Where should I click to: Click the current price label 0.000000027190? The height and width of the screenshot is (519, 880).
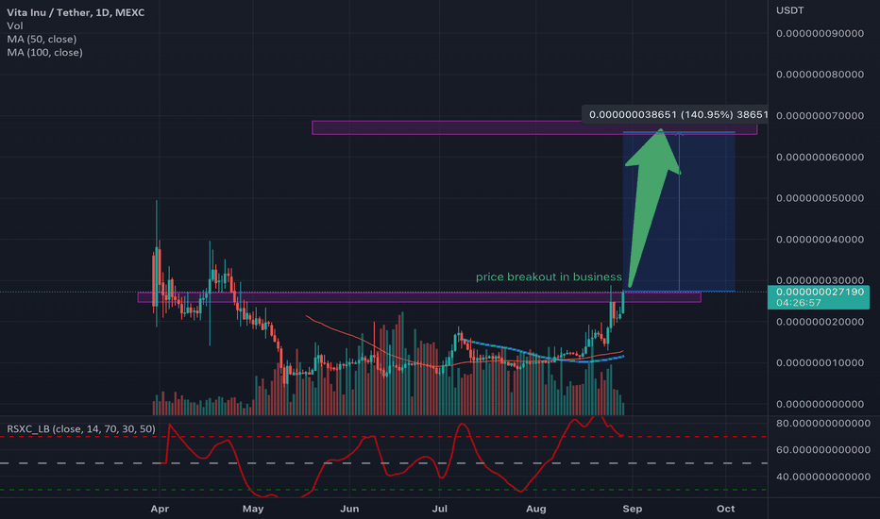click(819, 297)
